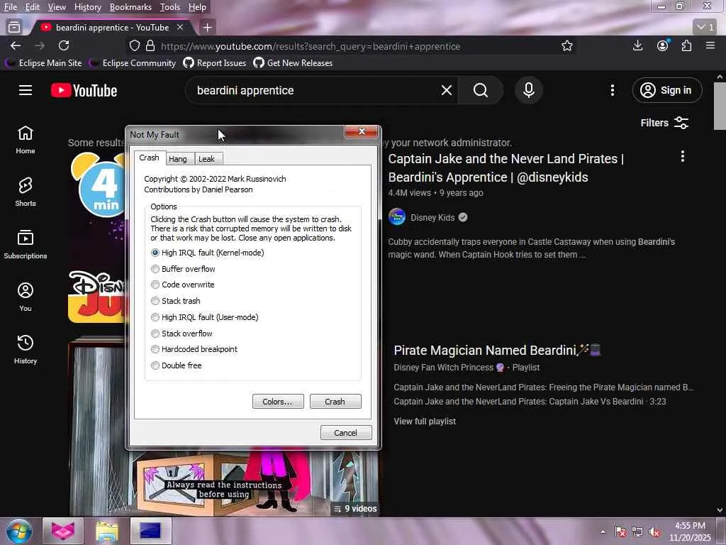The width and height of the screenshot is (726, 545).
Task: Open Report Issues bookmark
Action: coord(215,63)
